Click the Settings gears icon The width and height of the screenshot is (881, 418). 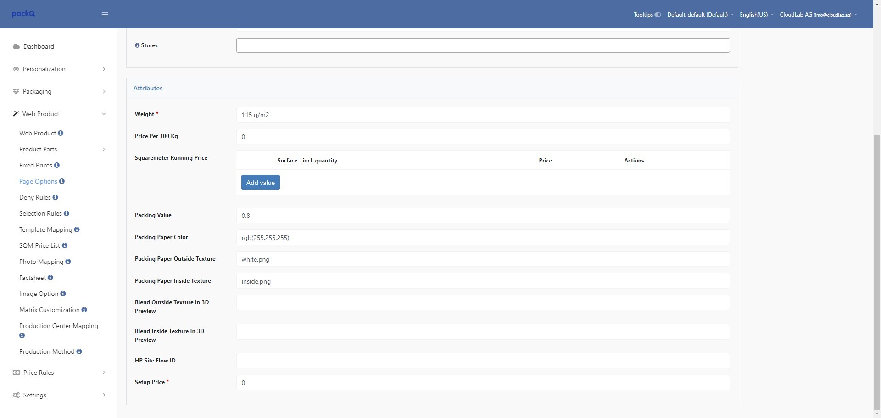pyautogui.click(x=16, y=395)
